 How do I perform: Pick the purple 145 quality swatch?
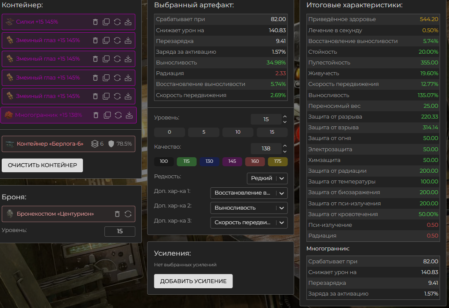tap(232, 162)
